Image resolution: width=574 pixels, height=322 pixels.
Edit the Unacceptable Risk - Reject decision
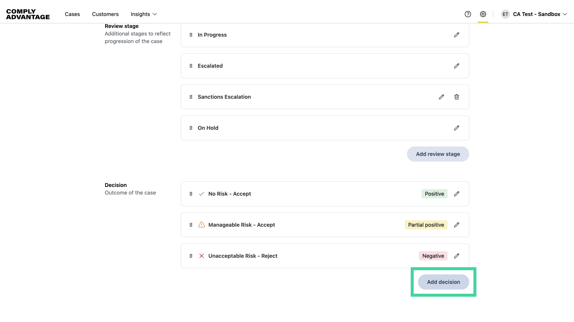point(457,256)
